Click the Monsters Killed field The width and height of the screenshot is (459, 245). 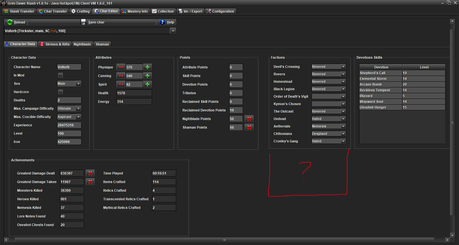pyautogui.click(x=72, y=190)
